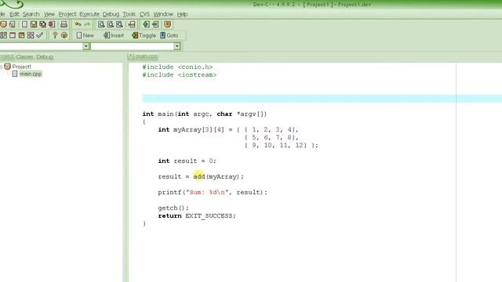Click the About Dev-C++ icon
The image size is (502, 282).
(x=64, y=35)
